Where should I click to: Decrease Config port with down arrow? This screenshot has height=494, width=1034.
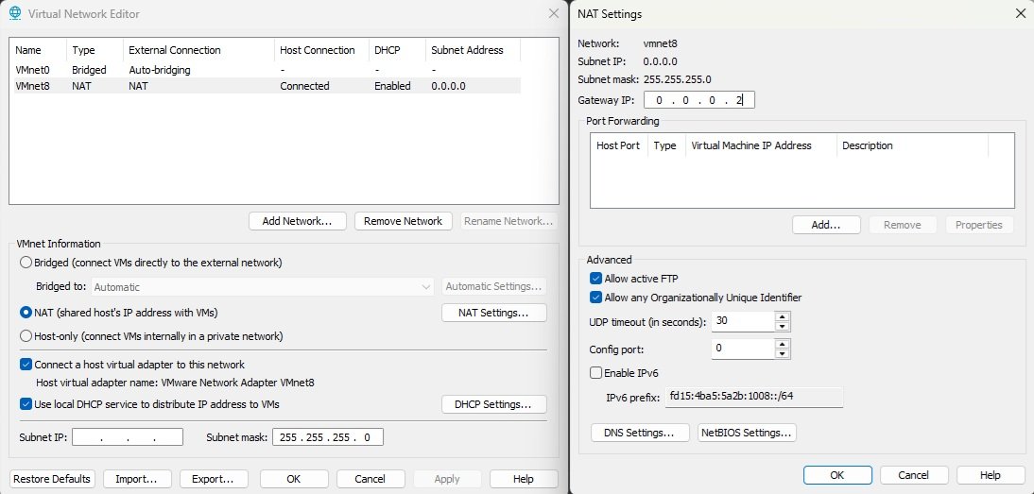[782, 354]
